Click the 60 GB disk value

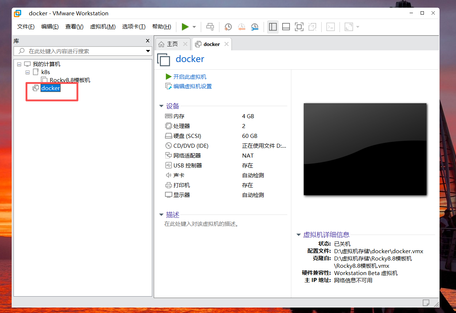click(250, 136)
